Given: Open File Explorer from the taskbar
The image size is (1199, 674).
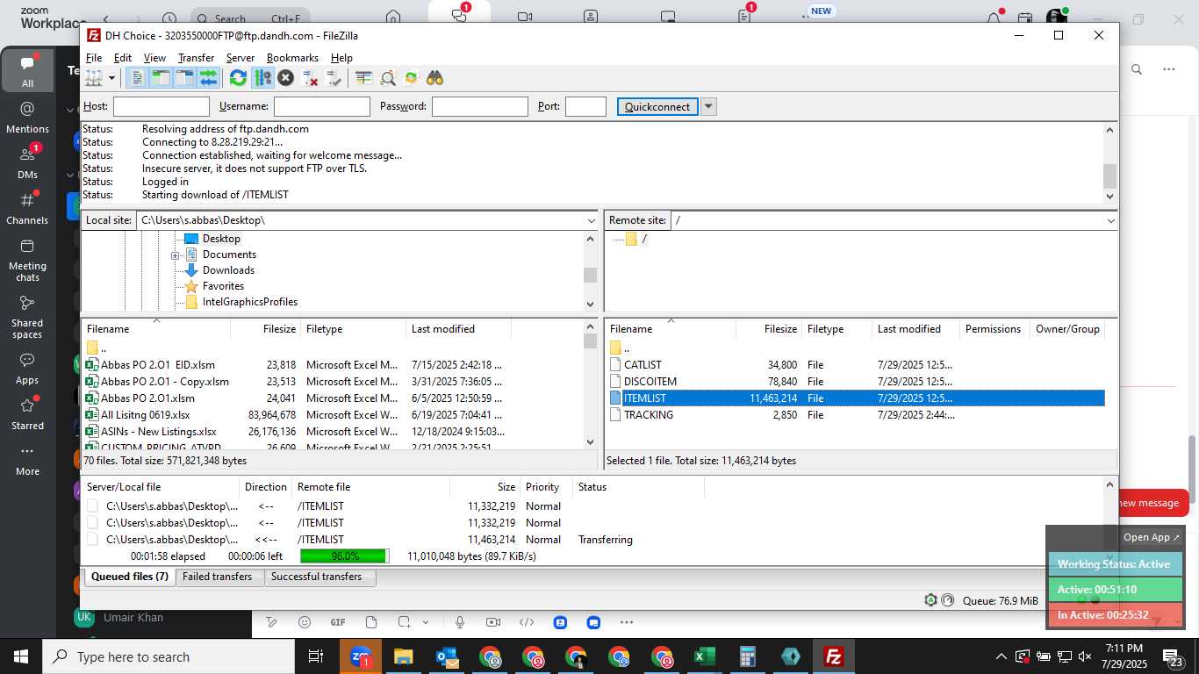Looking at the screenshot, I should (403, 656).
